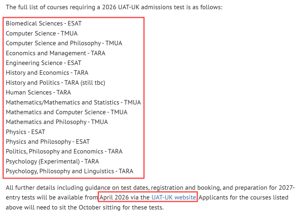Click Mathematics/Mathematics and Statistics - TMUA line

pyautogui.click(x=73, y=102)
